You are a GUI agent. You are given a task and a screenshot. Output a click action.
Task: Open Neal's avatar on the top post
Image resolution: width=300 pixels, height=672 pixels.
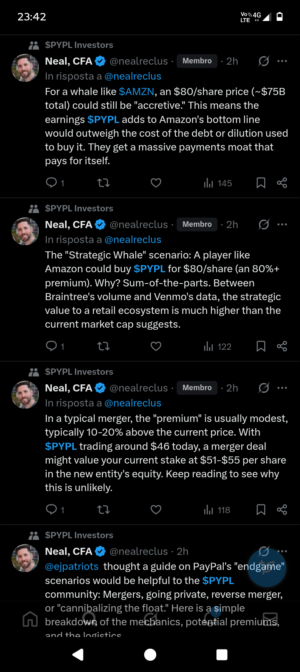pyautogui.click(x=25, y=68)
